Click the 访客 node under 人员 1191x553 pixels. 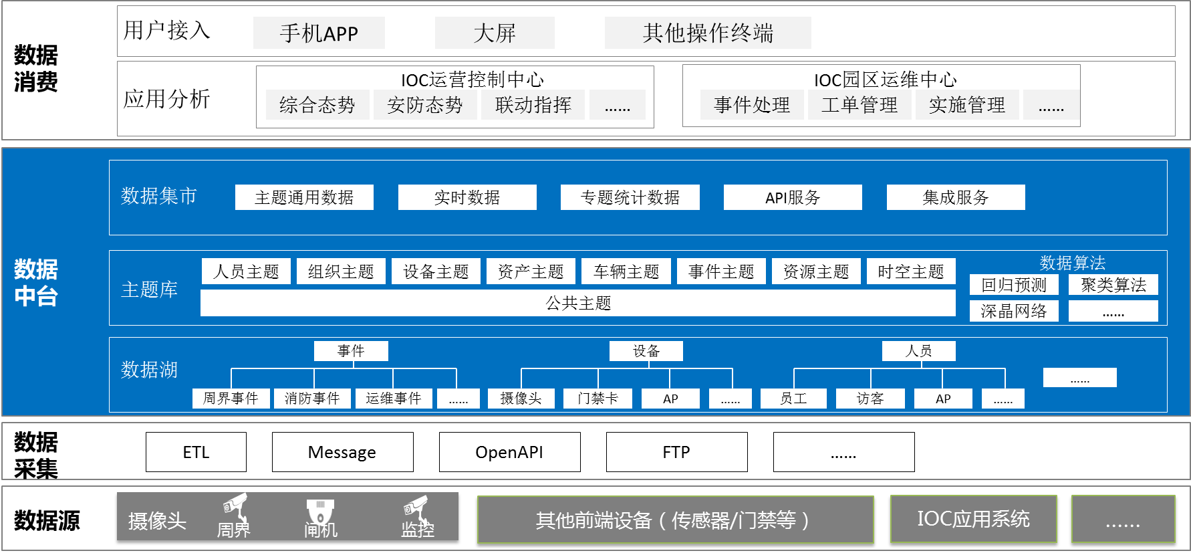(x=870, y=399)
